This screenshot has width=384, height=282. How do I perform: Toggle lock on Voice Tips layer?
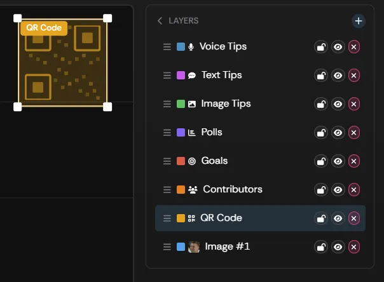click(x=321, y=47)
